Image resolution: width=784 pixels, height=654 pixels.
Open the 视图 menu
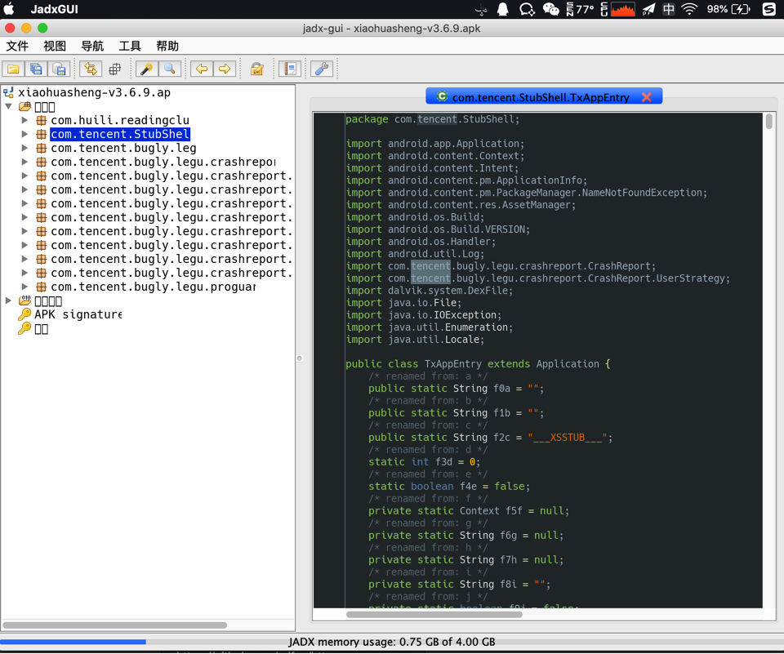55,46
